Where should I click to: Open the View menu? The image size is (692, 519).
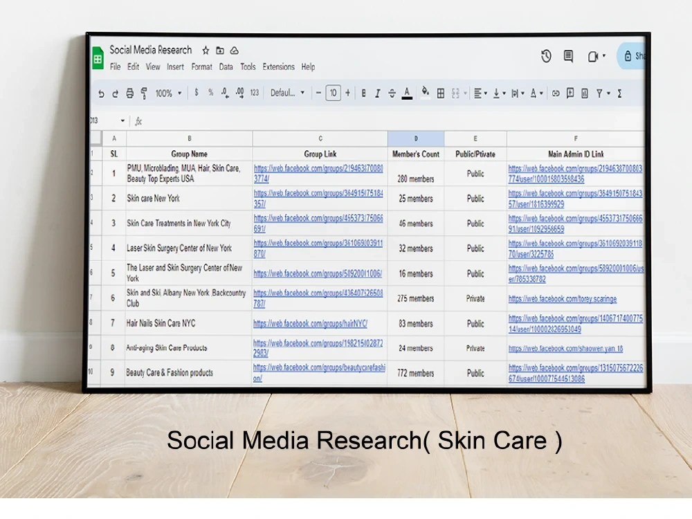click(x=153, y=66)
